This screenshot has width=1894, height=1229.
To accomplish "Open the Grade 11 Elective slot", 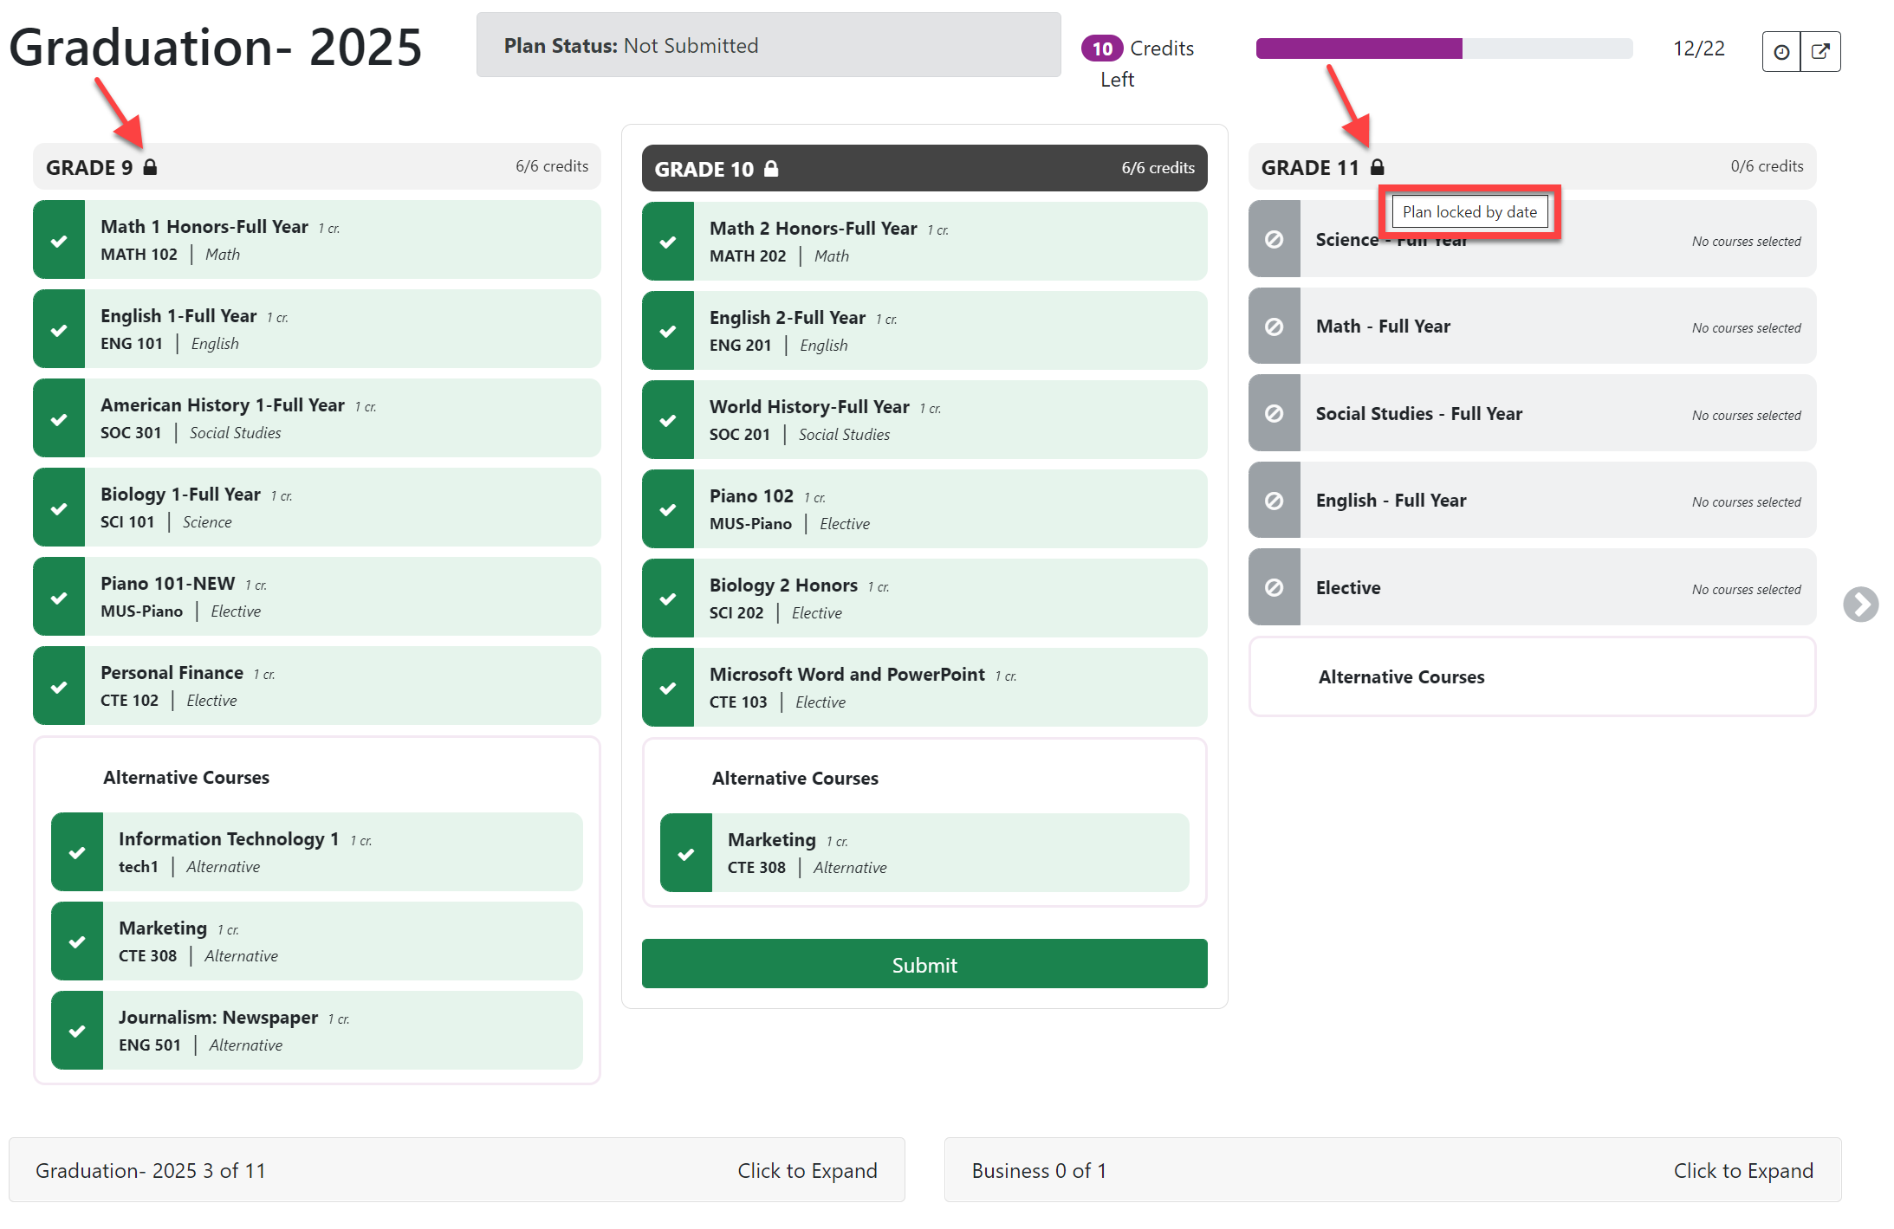I will pyautogui.click(x=1532, y=587).
